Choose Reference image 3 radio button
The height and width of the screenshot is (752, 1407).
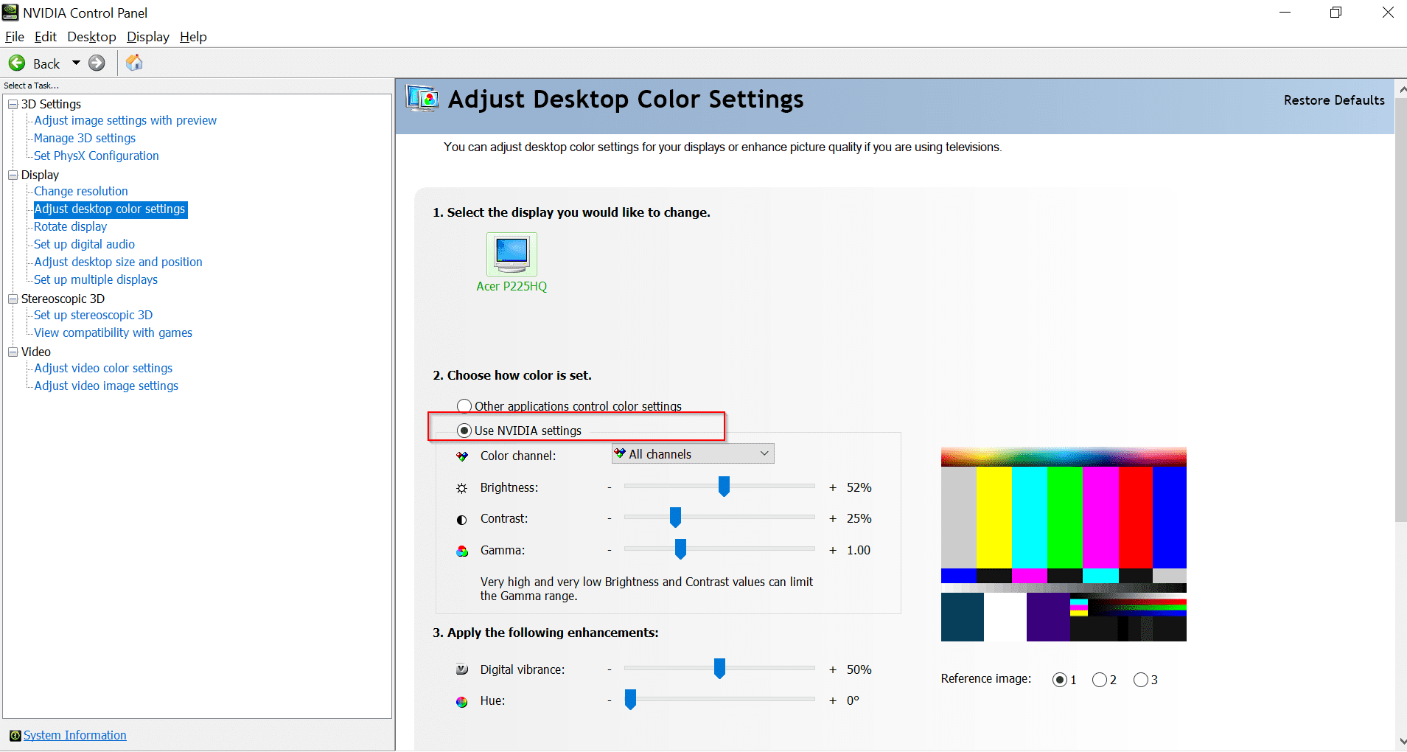point(1141,680)
